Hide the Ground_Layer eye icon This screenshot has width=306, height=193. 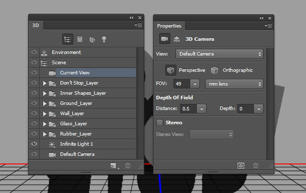click(34, 103)
